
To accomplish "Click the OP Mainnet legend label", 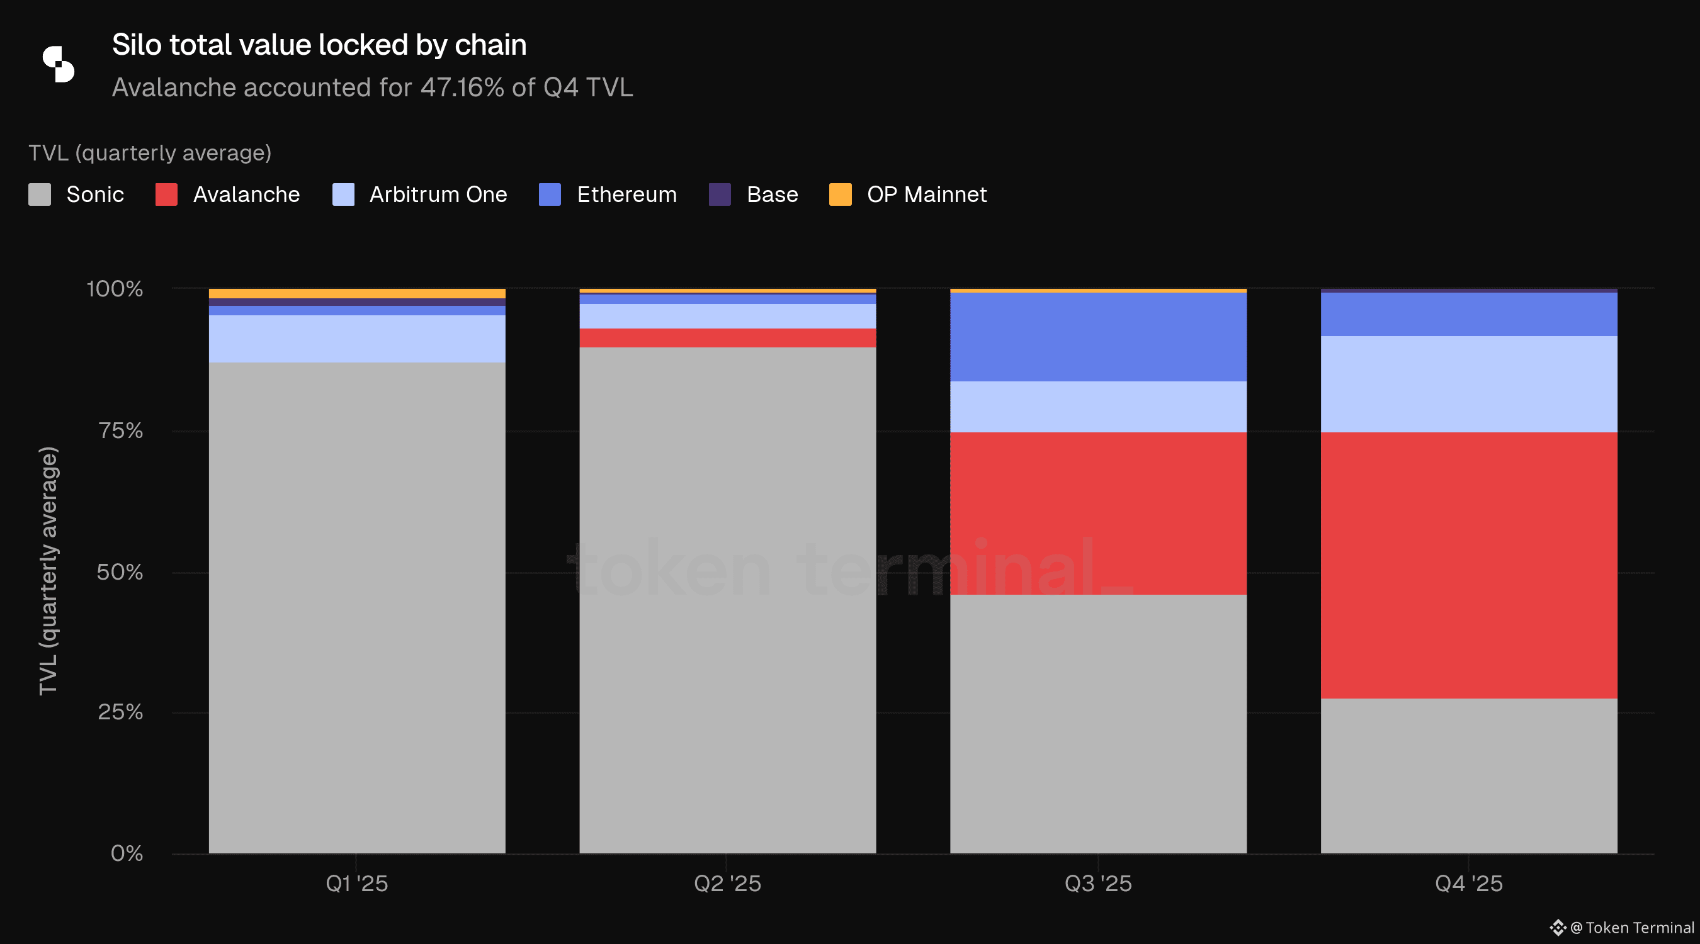I will click(x=927, y=194).
